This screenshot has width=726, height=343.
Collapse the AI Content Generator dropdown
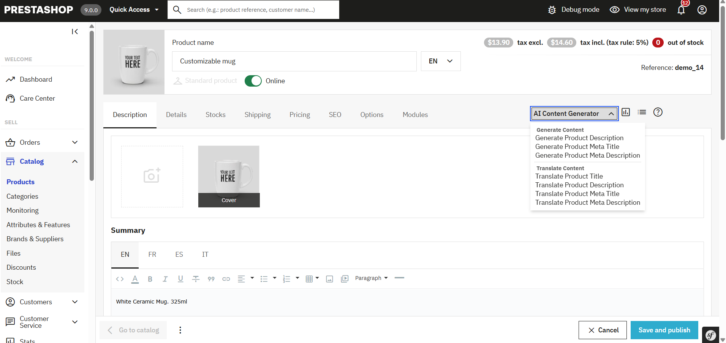tap(574, 114)
